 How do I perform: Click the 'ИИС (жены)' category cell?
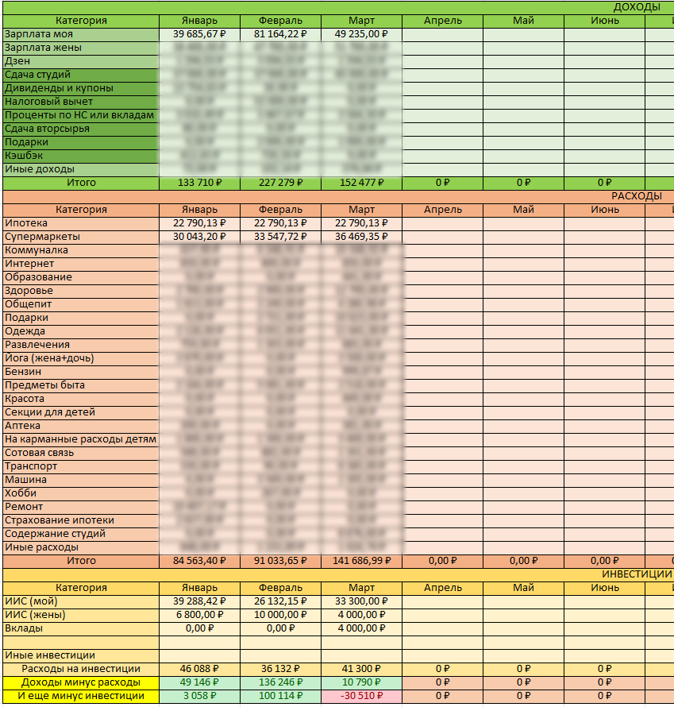tap(81, 615)
